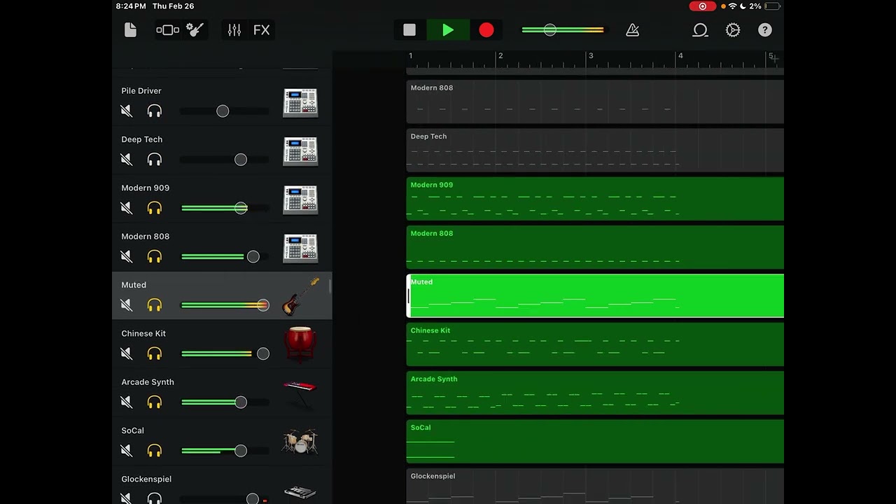Open the instrument browser guitar icon

(195, 30)
